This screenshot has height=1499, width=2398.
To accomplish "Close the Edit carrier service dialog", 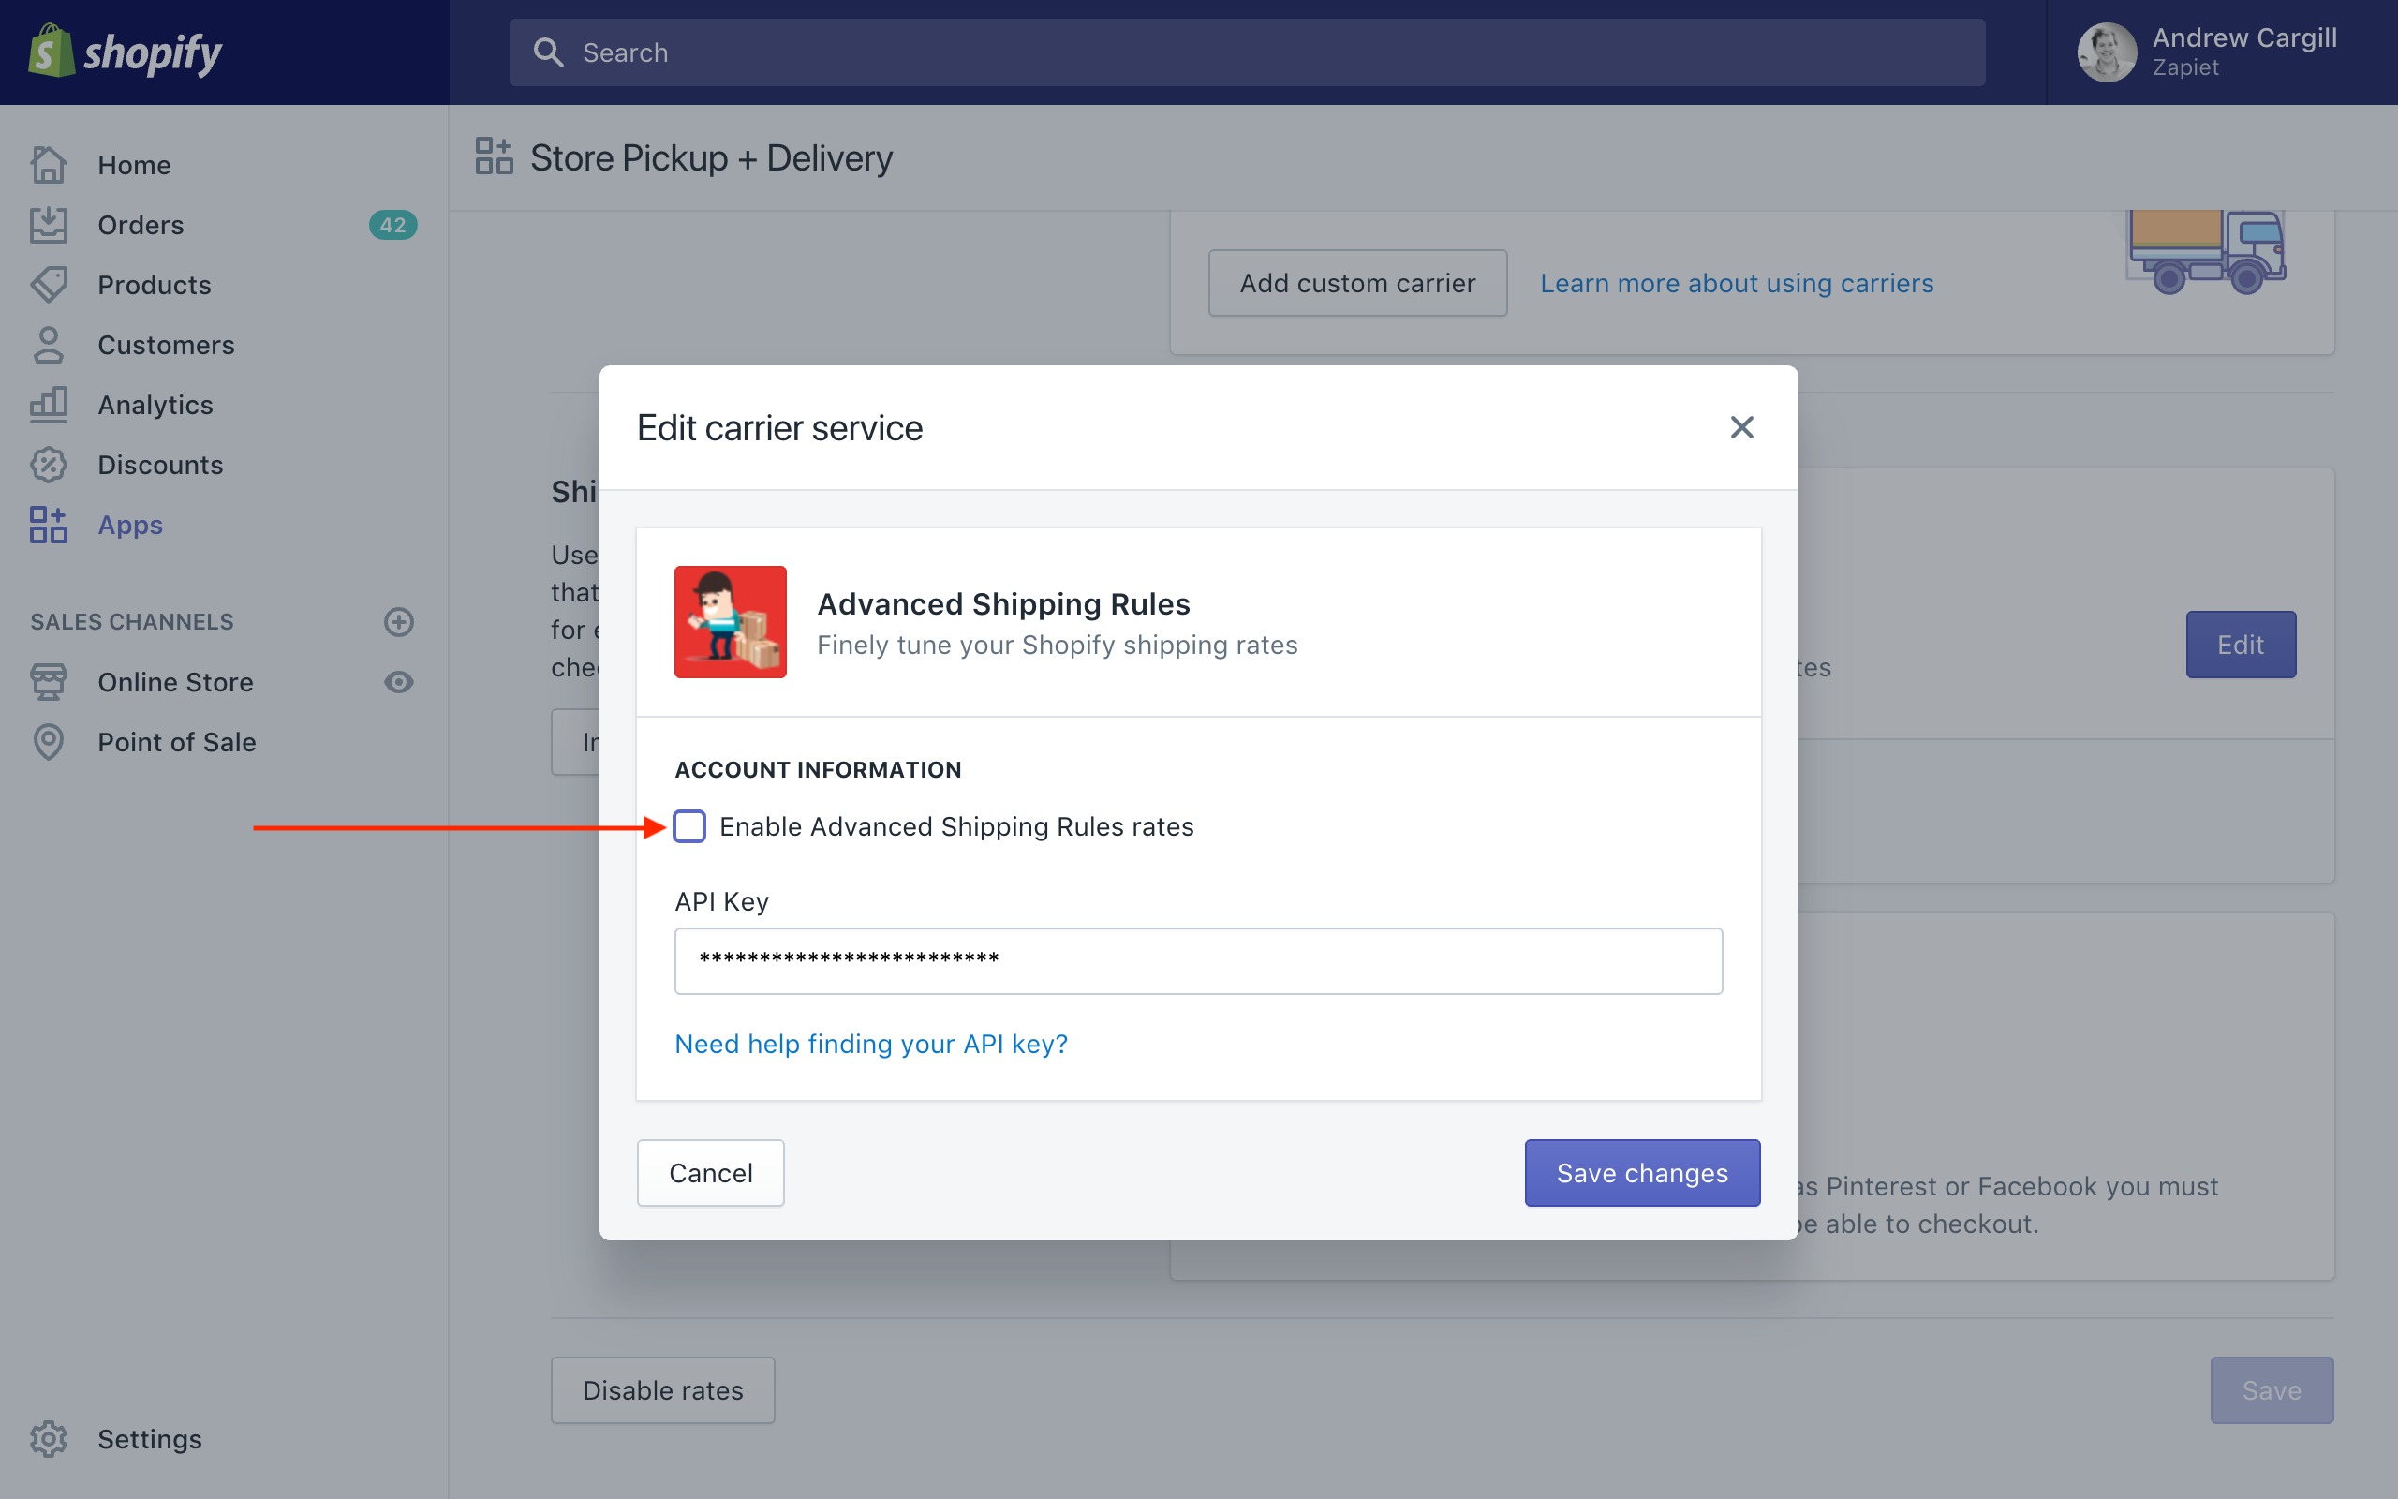I will pos(1741,427).
